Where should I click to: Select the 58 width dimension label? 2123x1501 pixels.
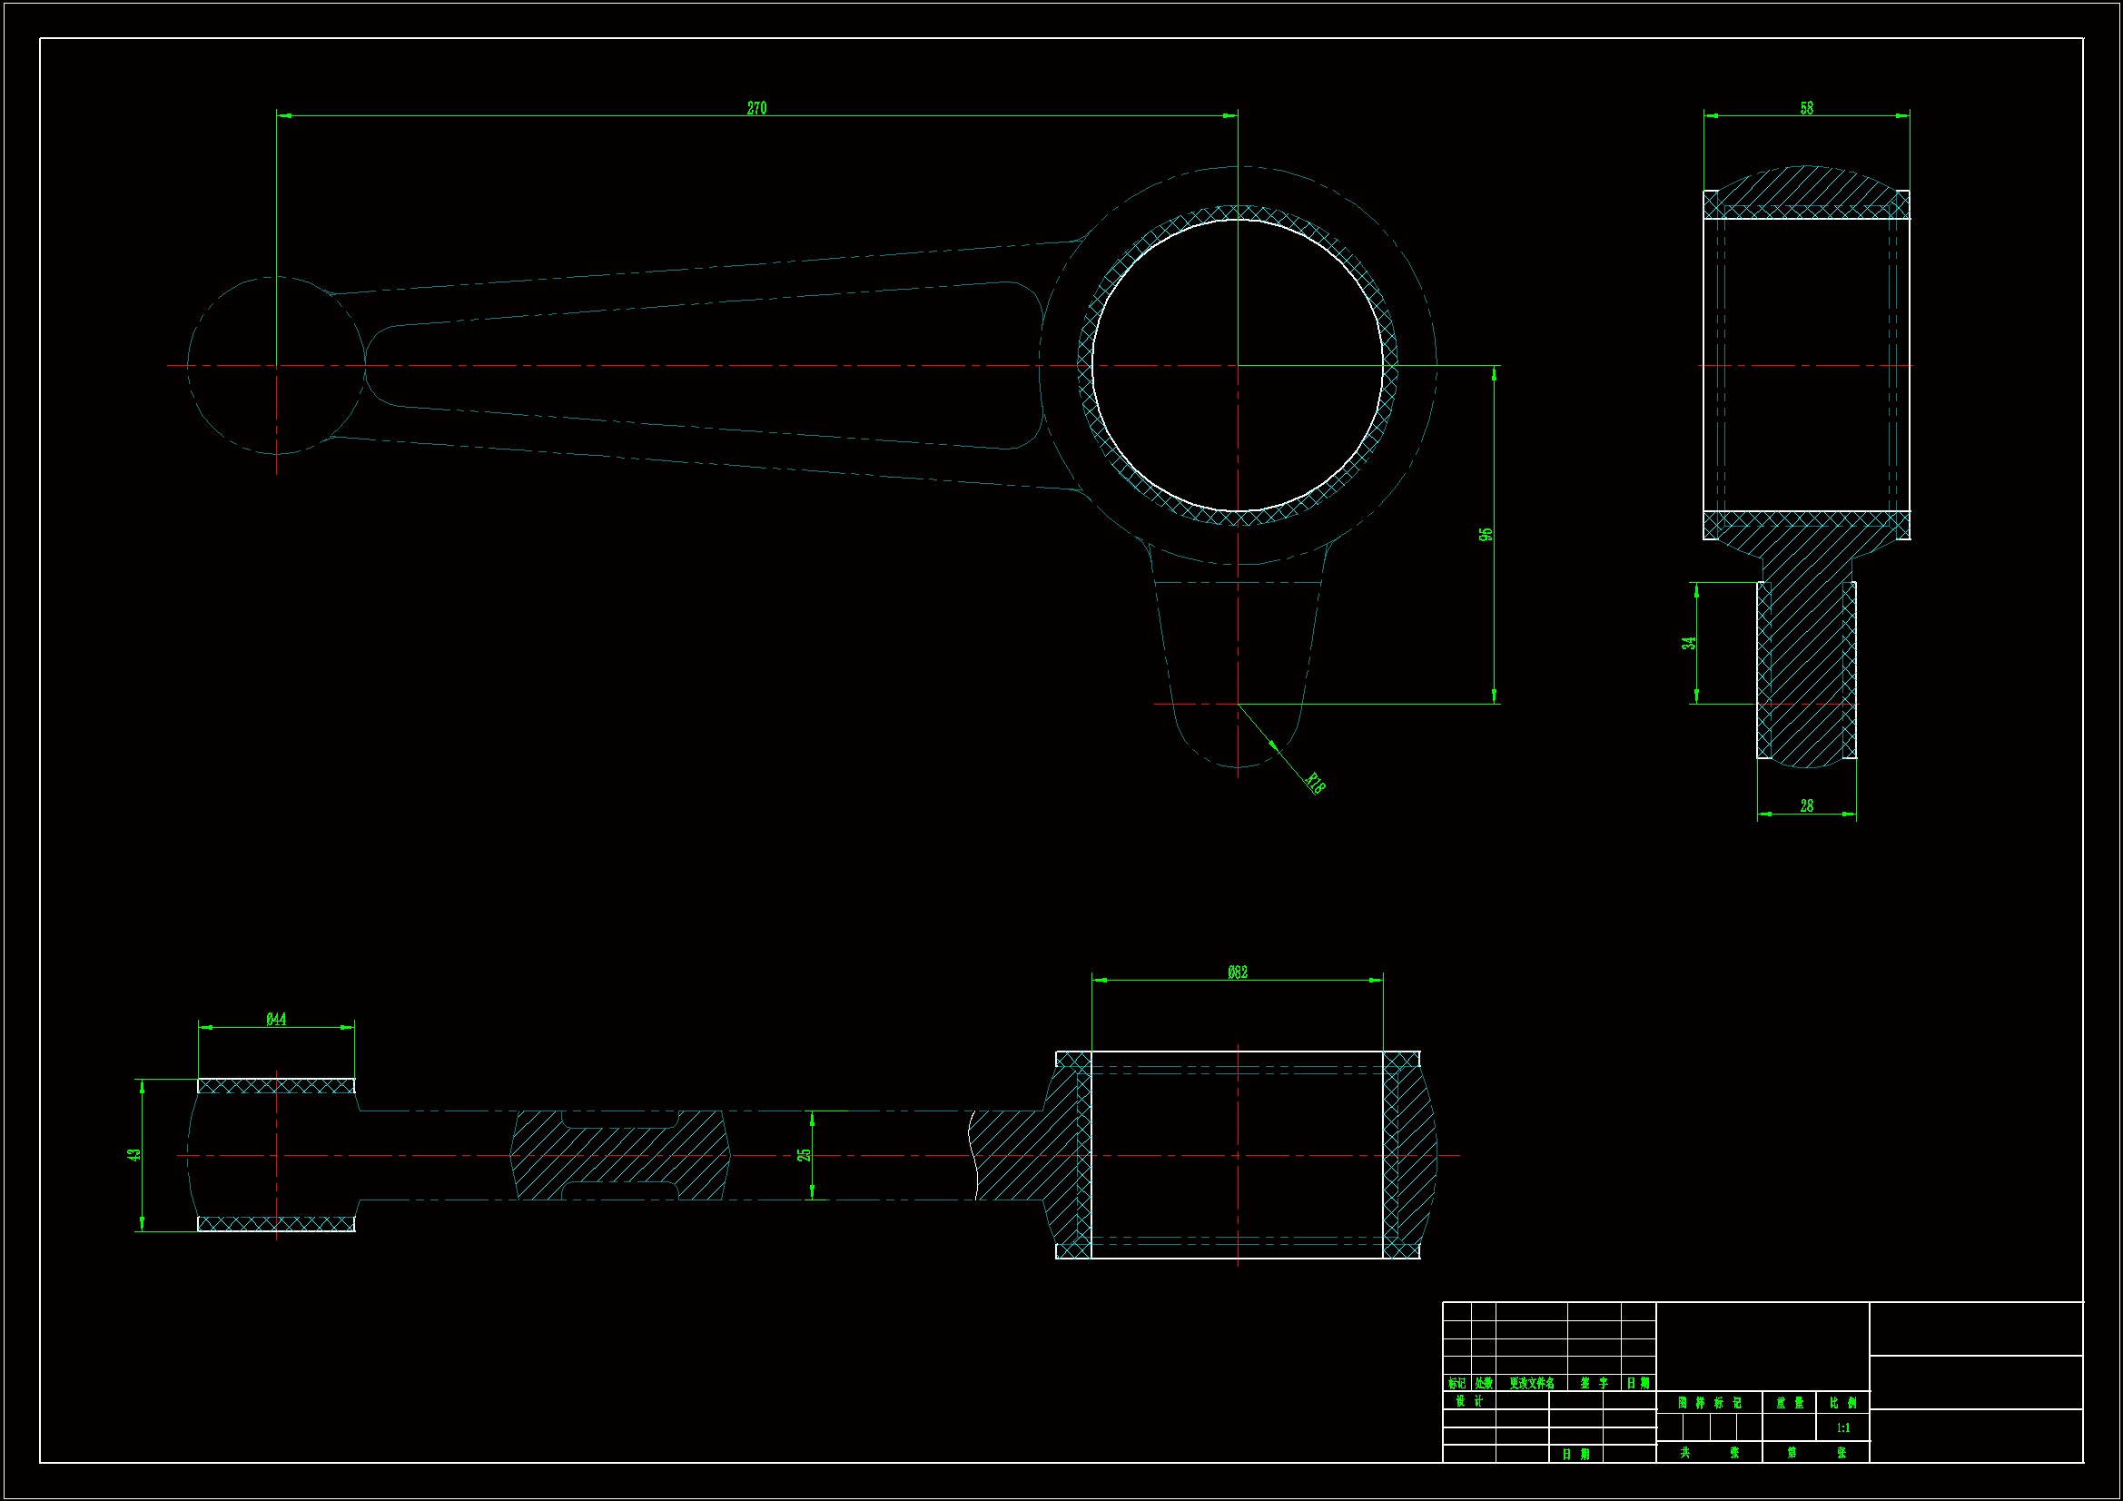[1806, 108]
